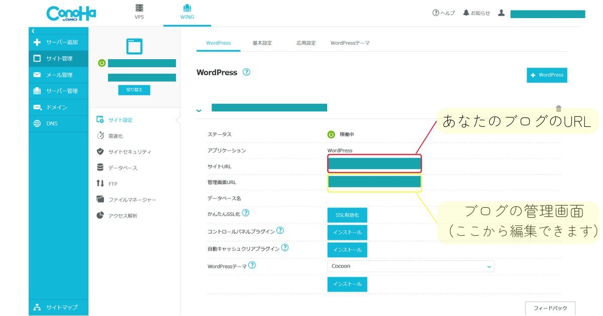Viewport: 603px width, 316px height.
Task: Open サイト管理 in the sidebar
Action: pos(58,59)
